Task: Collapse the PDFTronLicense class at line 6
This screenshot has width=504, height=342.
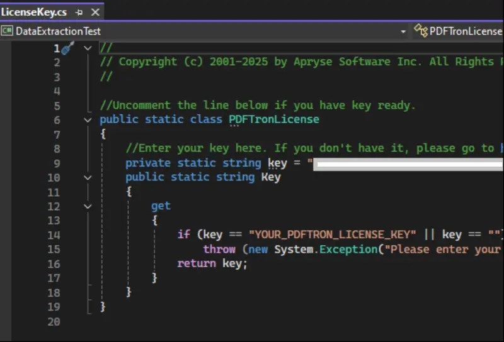Action: (x=88, y=120)
